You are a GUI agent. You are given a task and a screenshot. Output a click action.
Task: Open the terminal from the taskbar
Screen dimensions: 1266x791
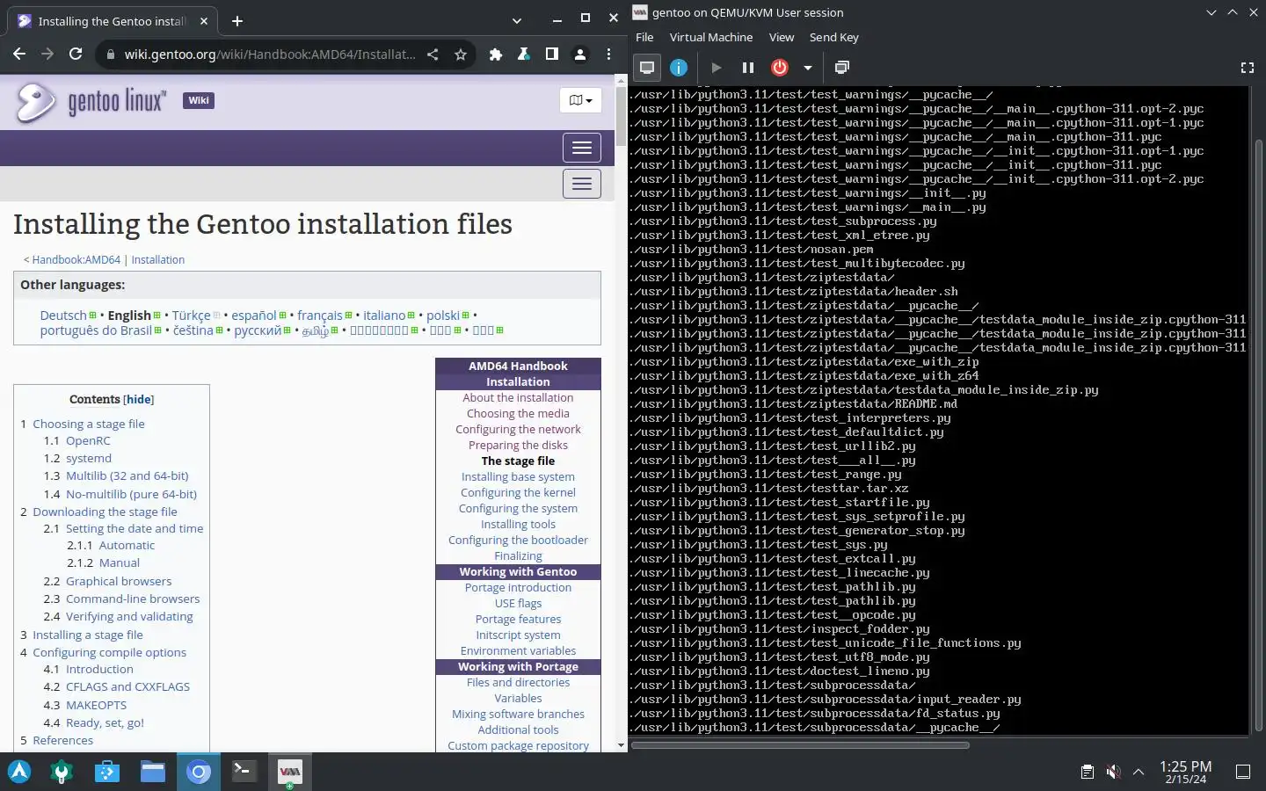(244, 772)
